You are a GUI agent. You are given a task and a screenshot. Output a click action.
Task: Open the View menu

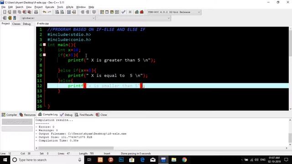[29, 7]
